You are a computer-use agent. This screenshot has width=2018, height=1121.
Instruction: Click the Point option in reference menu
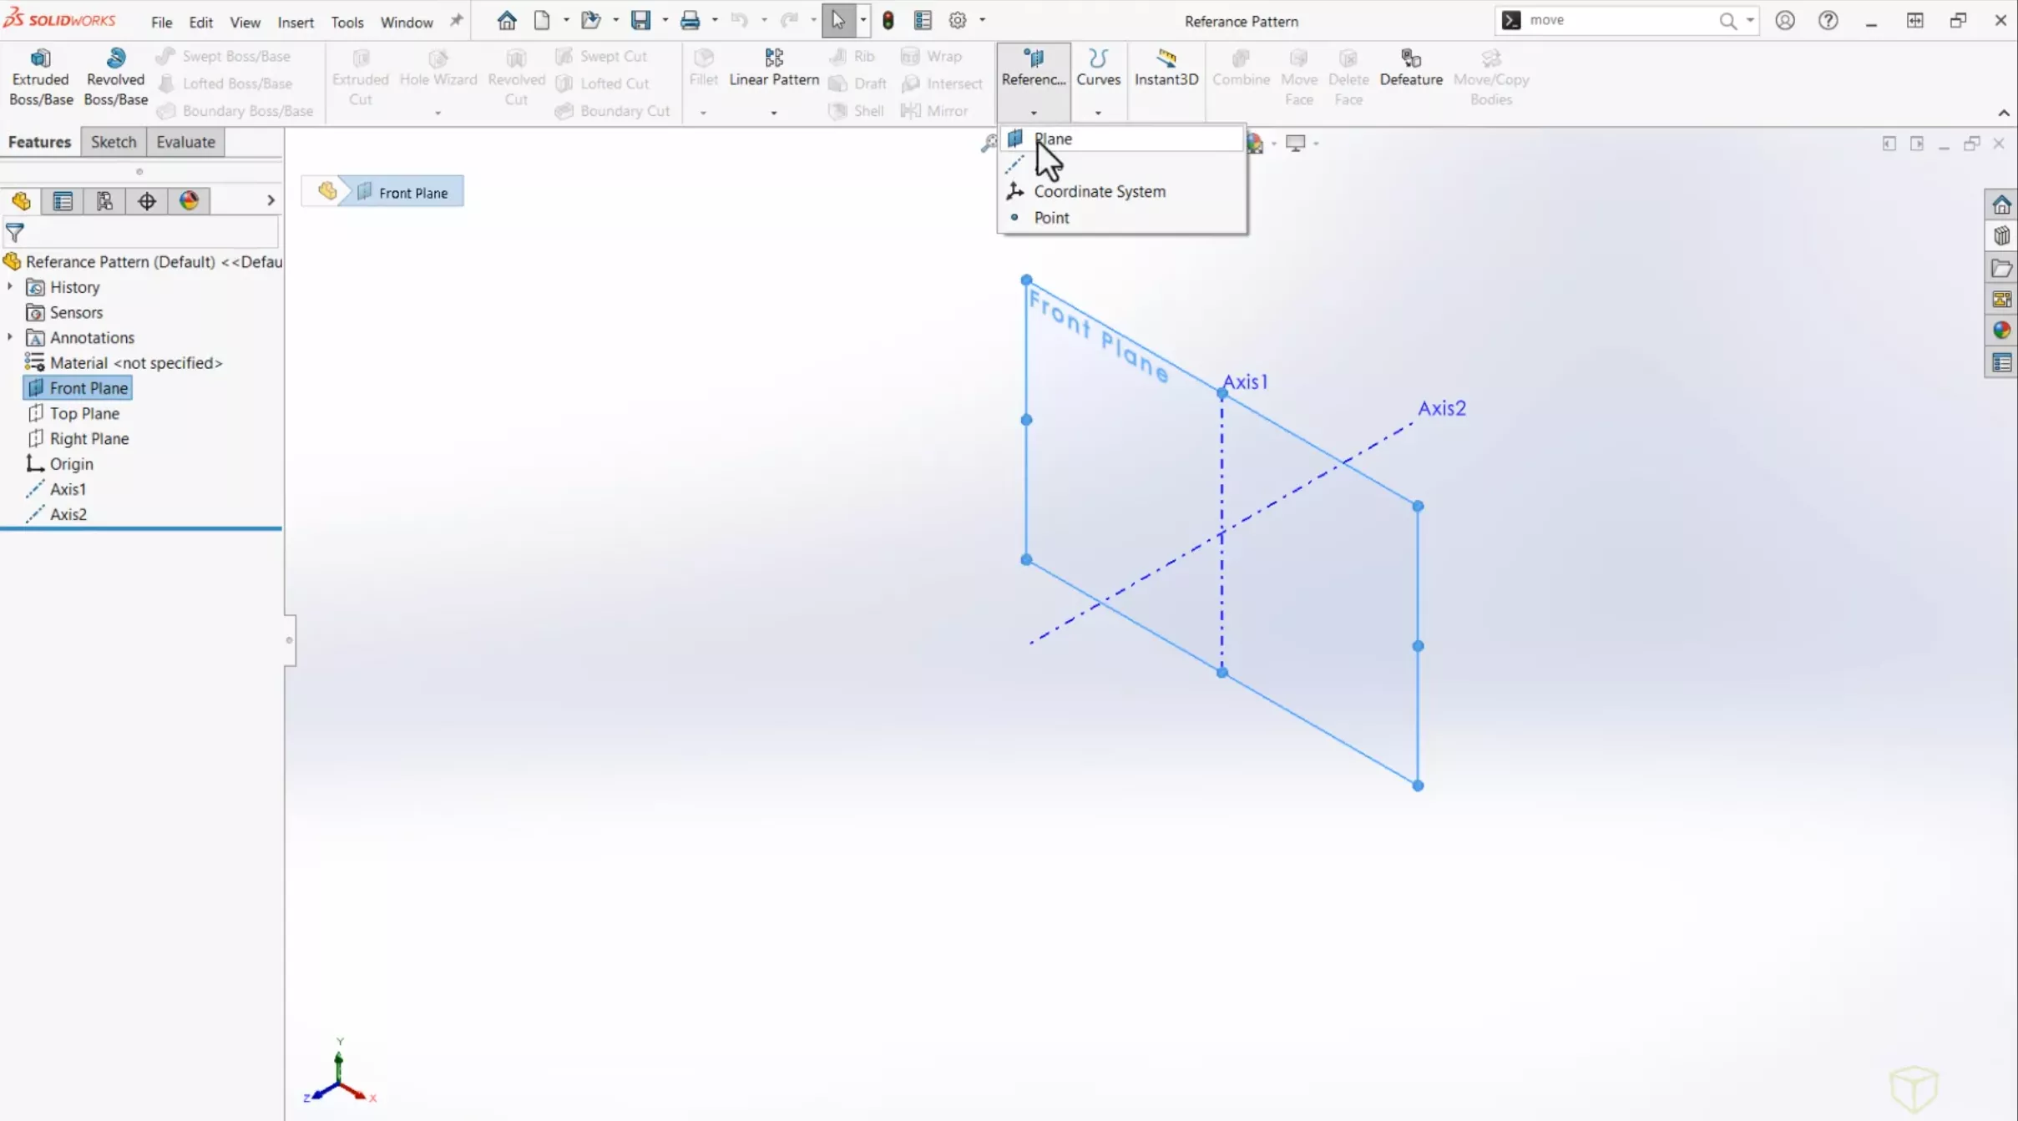coord(1050,217)
